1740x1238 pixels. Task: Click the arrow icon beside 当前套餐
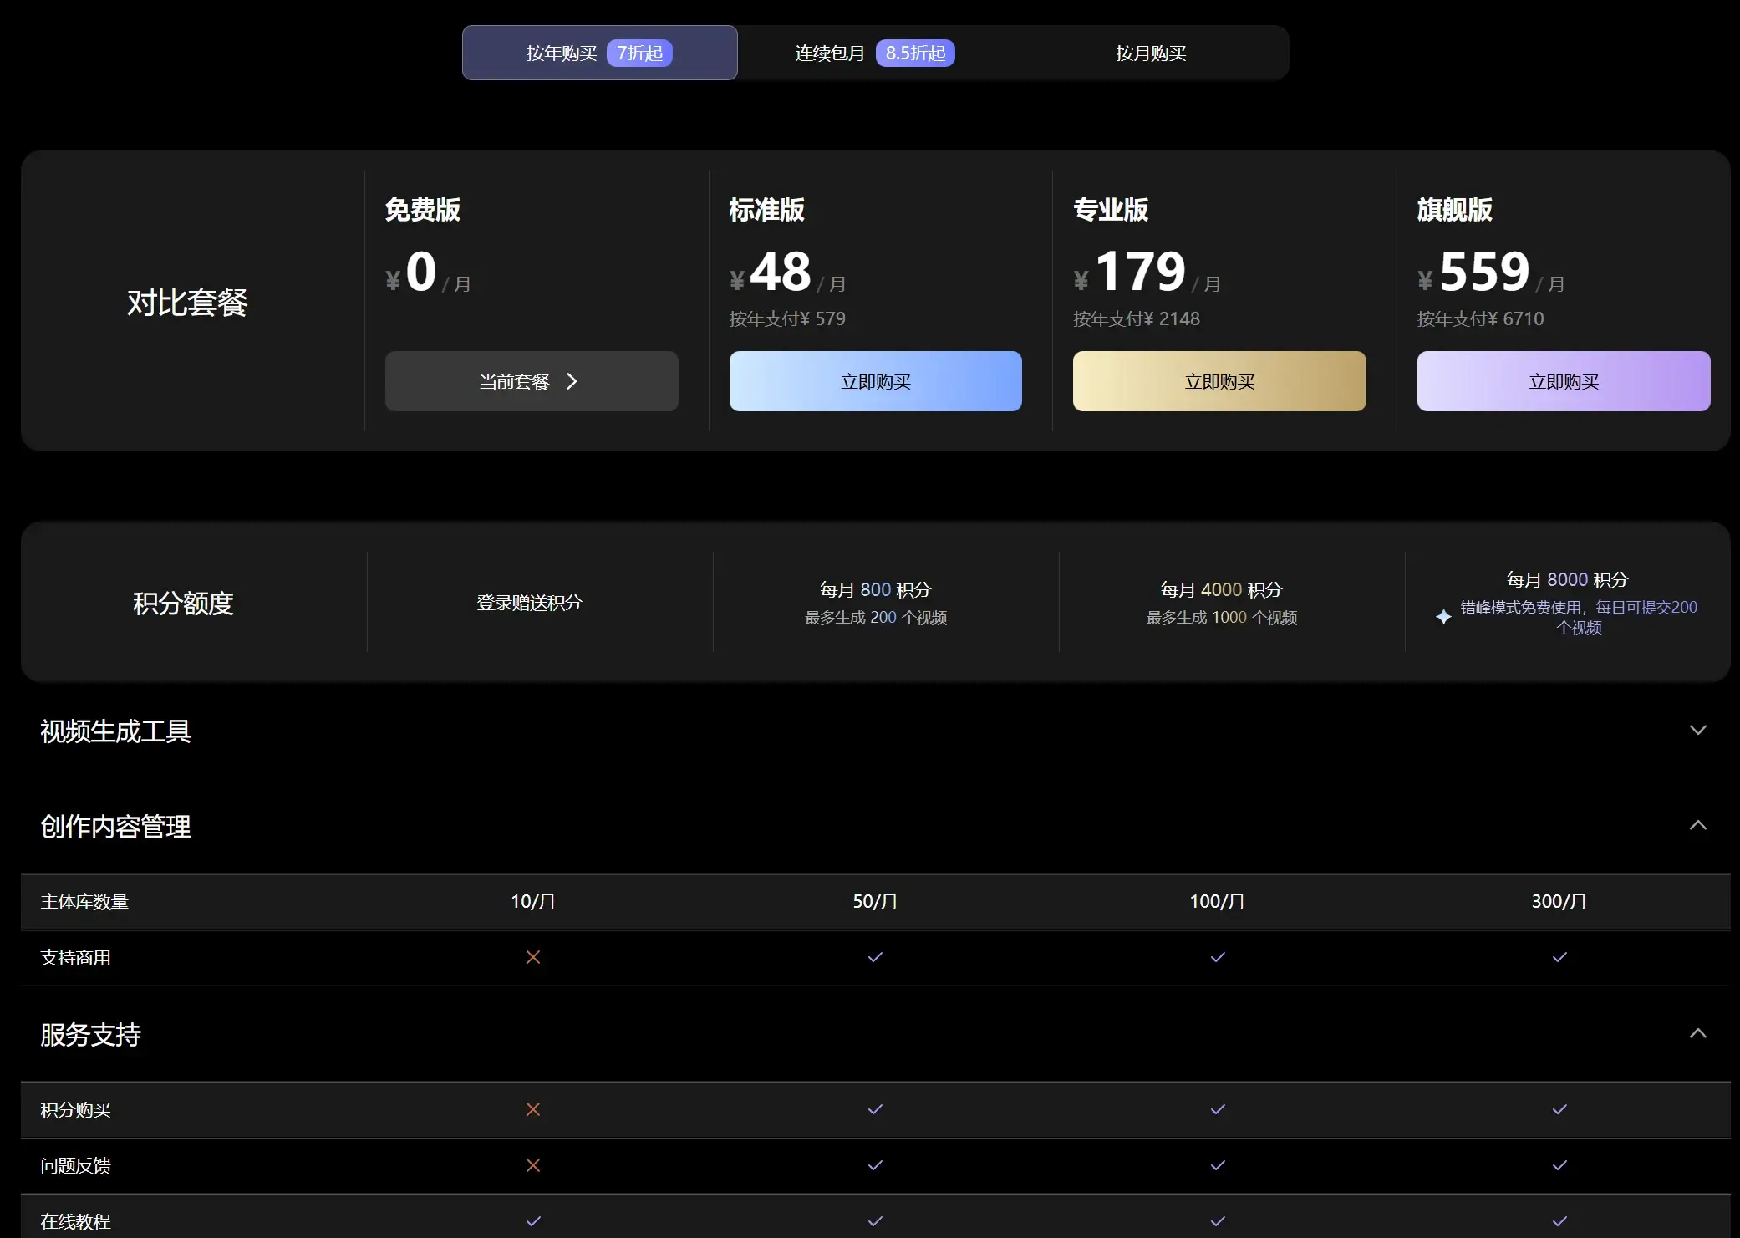572,381
